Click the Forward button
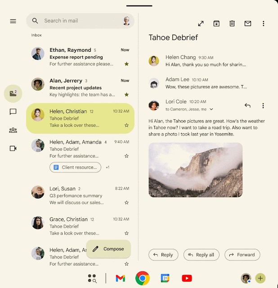278x288 pixels. point(242,255)
